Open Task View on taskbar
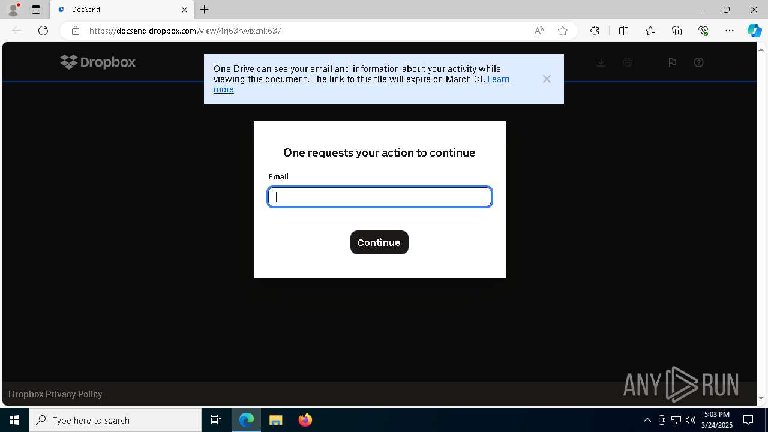 pos(216,420)
